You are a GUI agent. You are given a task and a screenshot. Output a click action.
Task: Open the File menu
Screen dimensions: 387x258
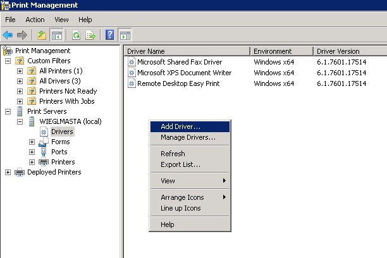click(x=10, y=20)
